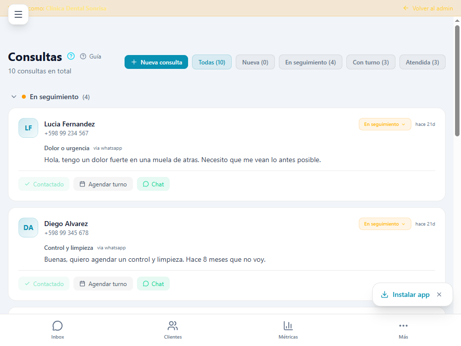The width and height of the screenshot is (461, 346).
Task: Collapse the En seguimiento group
Action: pos(14,97)
